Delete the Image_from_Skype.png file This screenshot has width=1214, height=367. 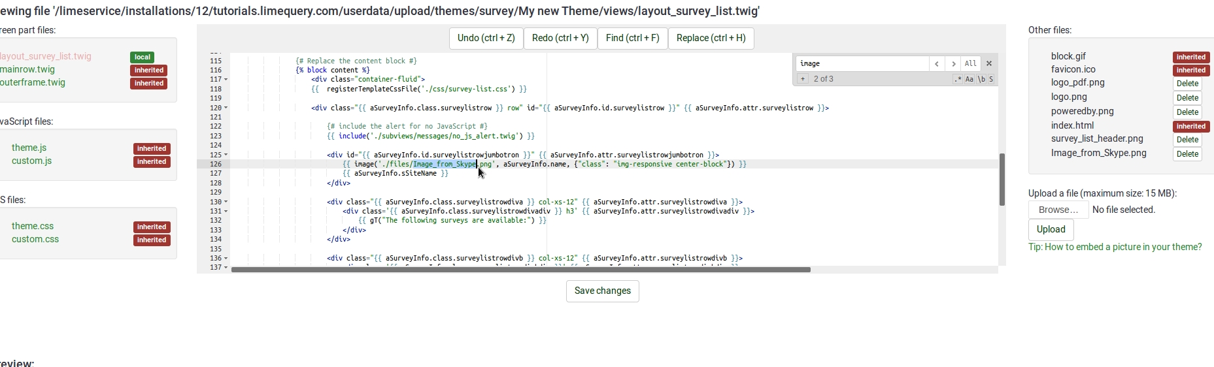pos(1187,154)
